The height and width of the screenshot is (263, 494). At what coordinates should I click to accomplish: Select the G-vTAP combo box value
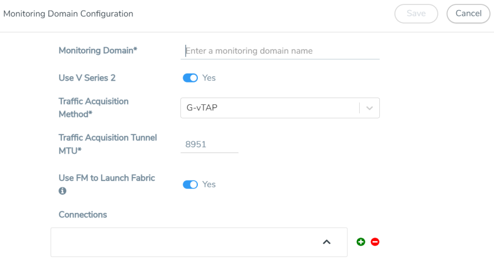[269, 108]
